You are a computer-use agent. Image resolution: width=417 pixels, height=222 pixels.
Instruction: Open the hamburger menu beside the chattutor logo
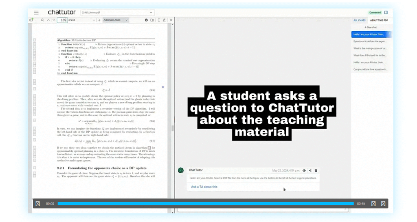36,13
